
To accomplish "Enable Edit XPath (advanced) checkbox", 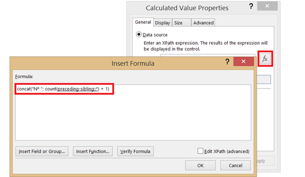I will click(x=200, y=151).
